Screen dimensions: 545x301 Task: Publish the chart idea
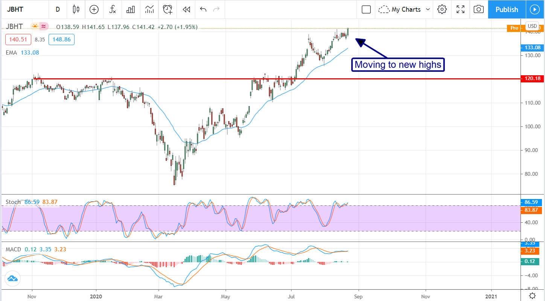507,9
